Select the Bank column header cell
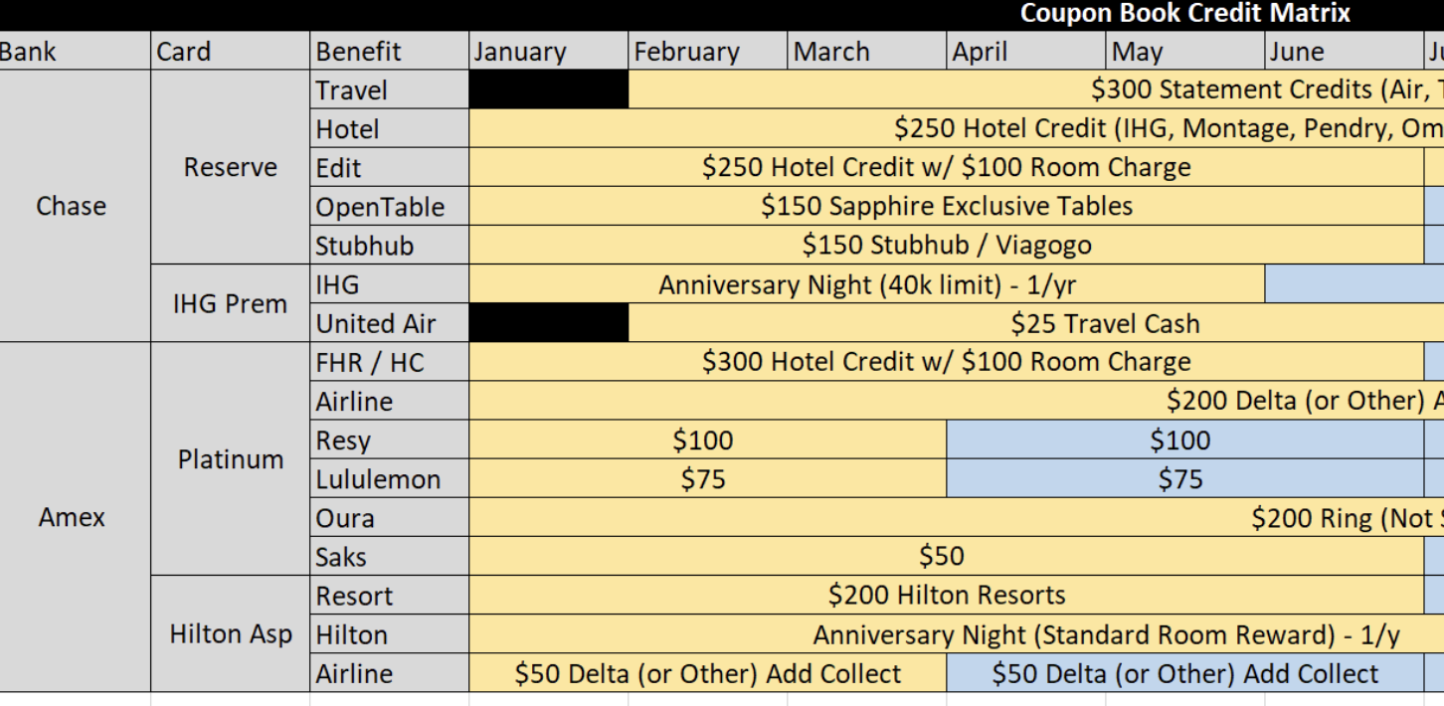 76,51
